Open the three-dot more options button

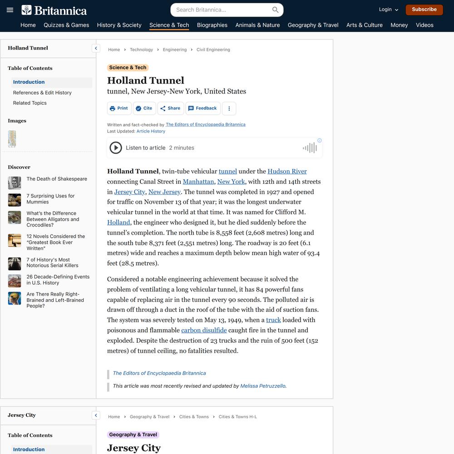[229, 109]
